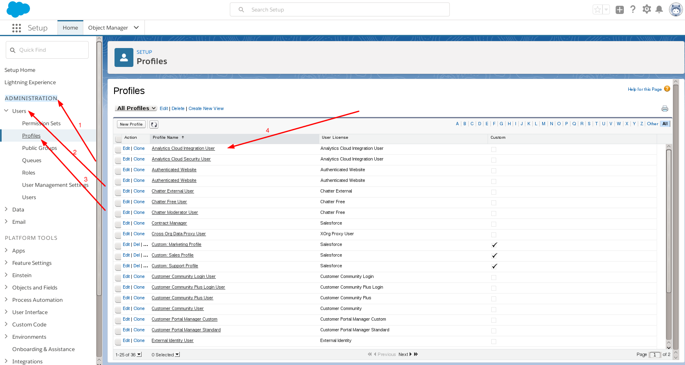Click the Delete view link
The width and height of the screenshot is (685, 365).
point(178,108)
